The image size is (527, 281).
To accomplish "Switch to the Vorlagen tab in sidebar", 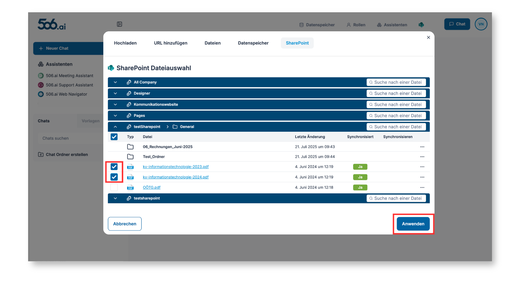I will coord(90,121).
